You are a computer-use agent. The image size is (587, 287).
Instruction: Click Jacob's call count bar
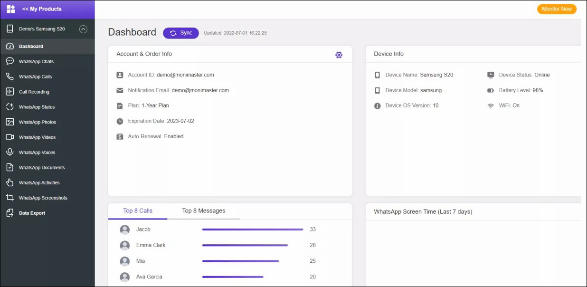coord(252,229)
